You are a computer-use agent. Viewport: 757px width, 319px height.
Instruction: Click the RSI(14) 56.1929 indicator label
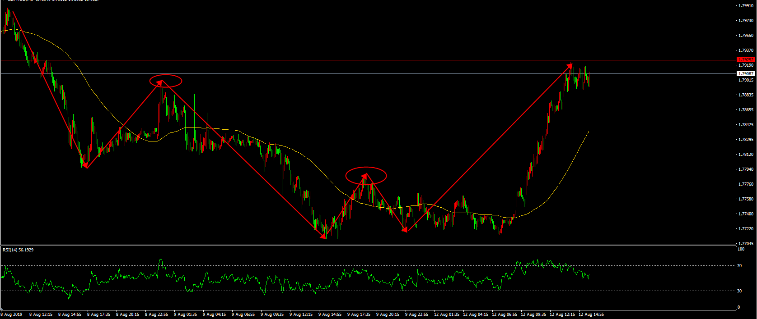click(18, 250)
